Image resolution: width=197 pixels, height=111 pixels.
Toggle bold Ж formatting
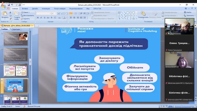pyautogui.click(x=38, y=18)
